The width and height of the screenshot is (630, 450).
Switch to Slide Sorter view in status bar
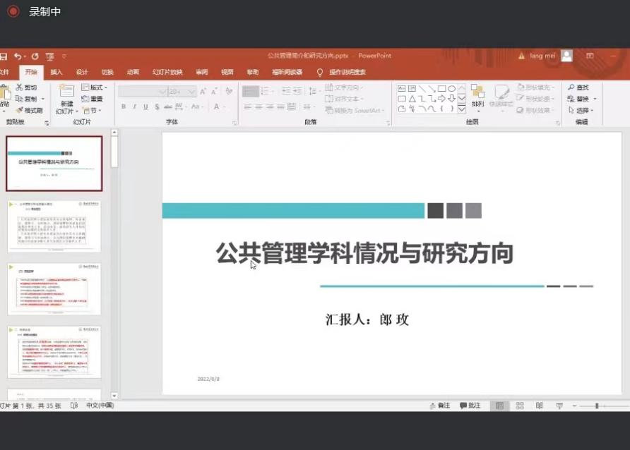(520, 406)
